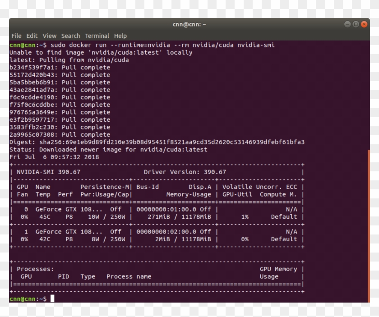Click the 3583ffb2c230 pull complete line
The image size is (379, 317).
[x=60, y=127]
